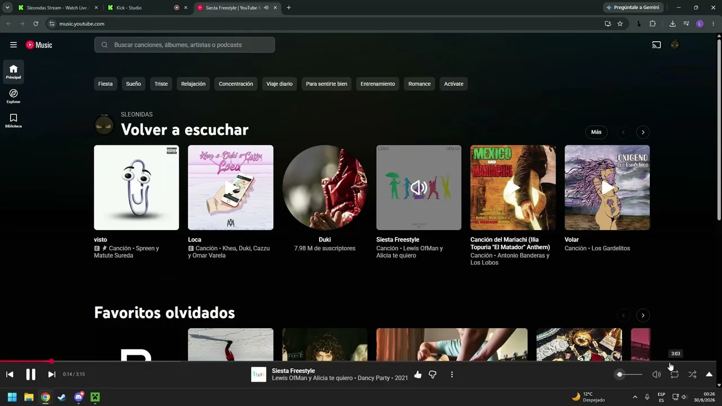The height and width of the screenshot is (406, 722).
Task: Open the YouTube Music hamburger guide menu
Action: (x=14, y=45)
